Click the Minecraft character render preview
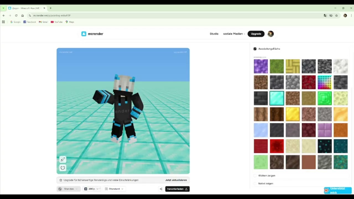354x199 pixels. point(123,111)
